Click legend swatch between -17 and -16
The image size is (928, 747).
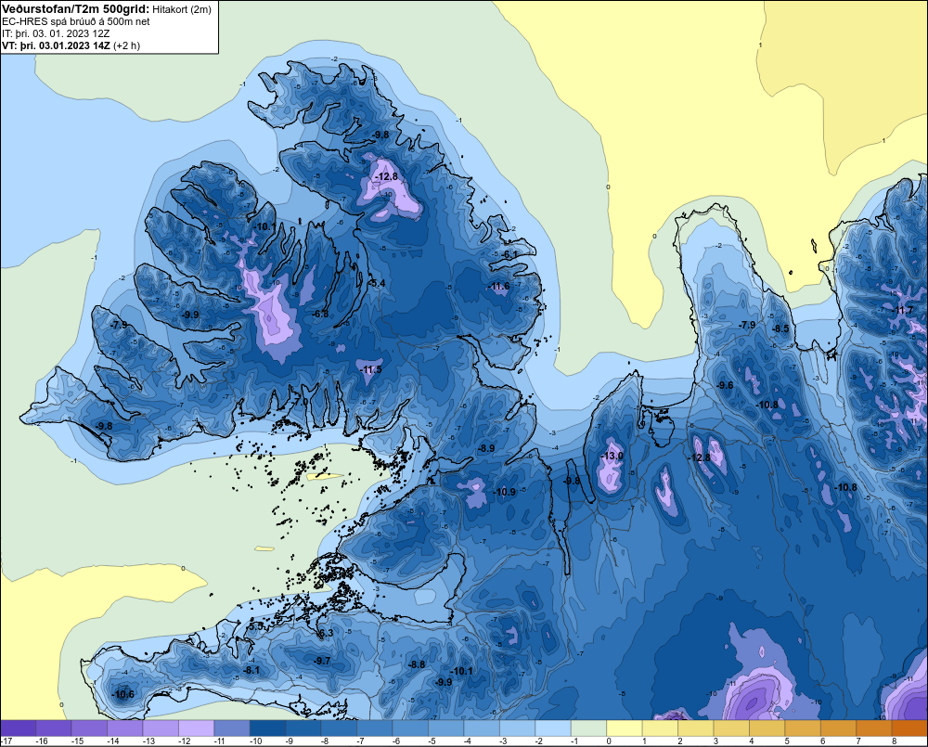coord(19,728)
